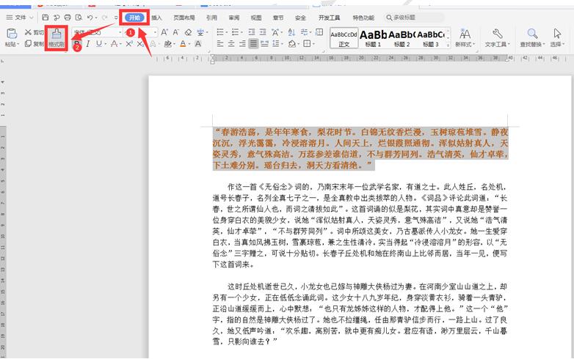The height and width of the screenshot is (359, 574).
Task: Copy the selection with 复制
Action: [x=34, y=44]
